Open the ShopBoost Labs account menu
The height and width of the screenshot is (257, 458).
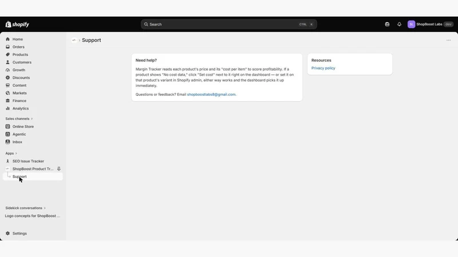(431, 25)
